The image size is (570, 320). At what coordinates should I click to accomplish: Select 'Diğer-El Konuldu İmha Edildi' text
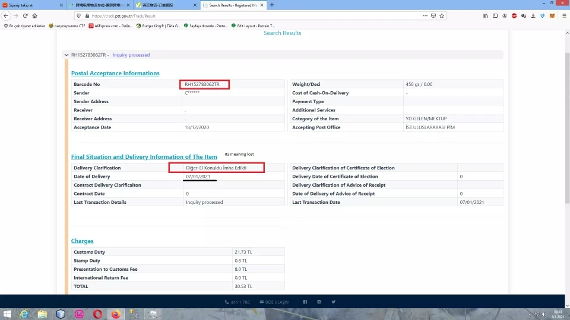tap(216, 168)
